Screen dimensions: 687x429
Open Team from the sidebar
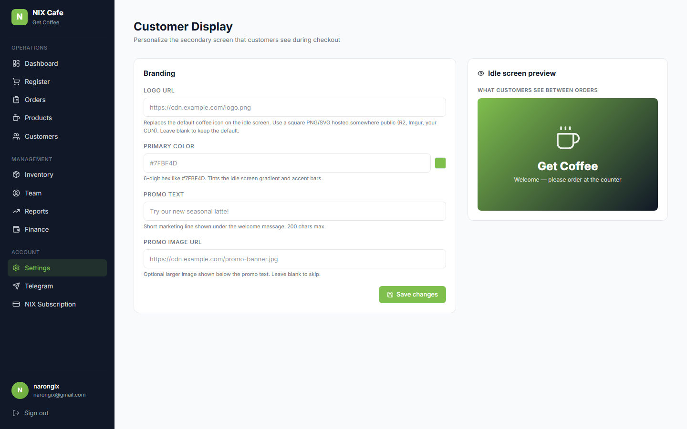[x=32, y=193]
